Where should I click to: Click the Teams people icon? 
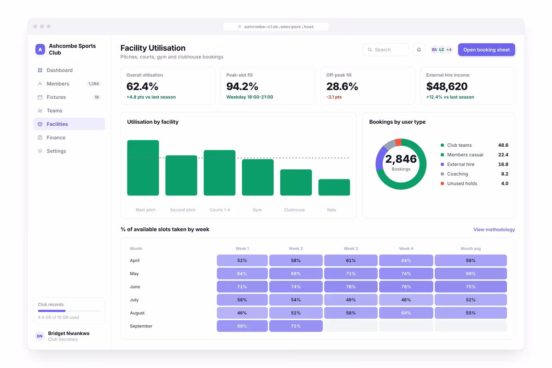40,111
